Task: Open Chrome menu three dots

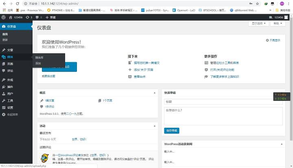Action: 289,4
